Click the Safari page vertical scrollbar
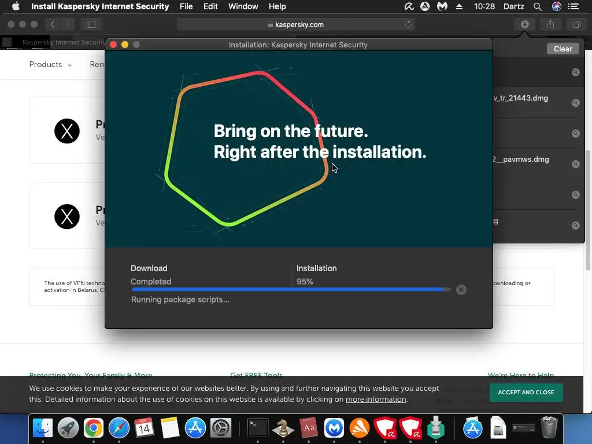The image size is (592, 444). click(588, 210)
